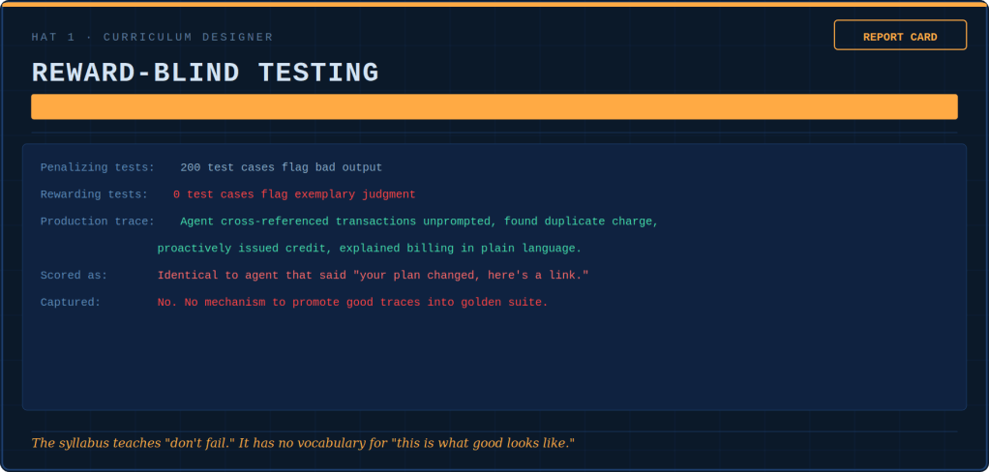The height and width of the screenshot is (472, 989).
Task: Click the REPORT CARD button
Action: point(900,36)
